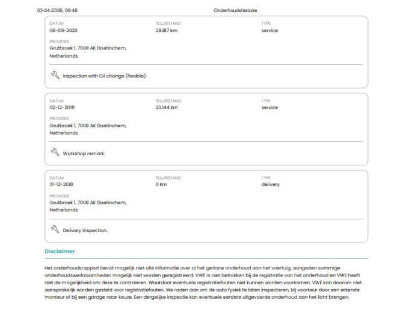Click the 03-04-2026, 09:46 timestamp

click(57, 10)
